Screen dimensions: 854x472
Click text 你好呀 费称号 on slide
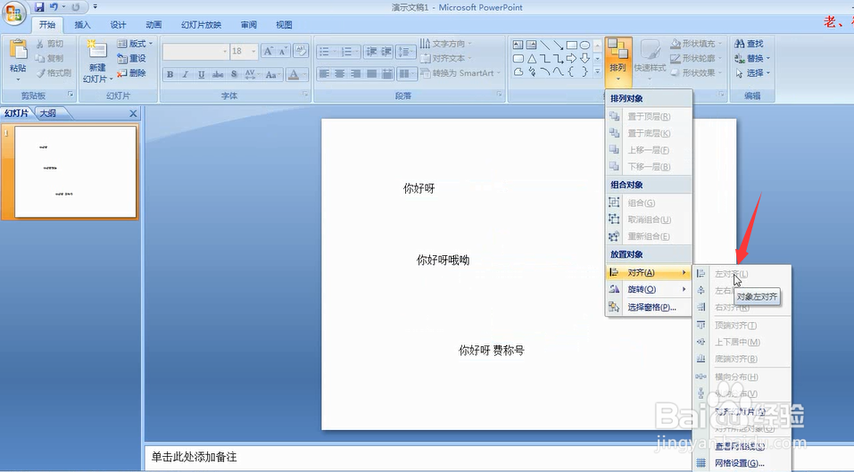point(492,350)
